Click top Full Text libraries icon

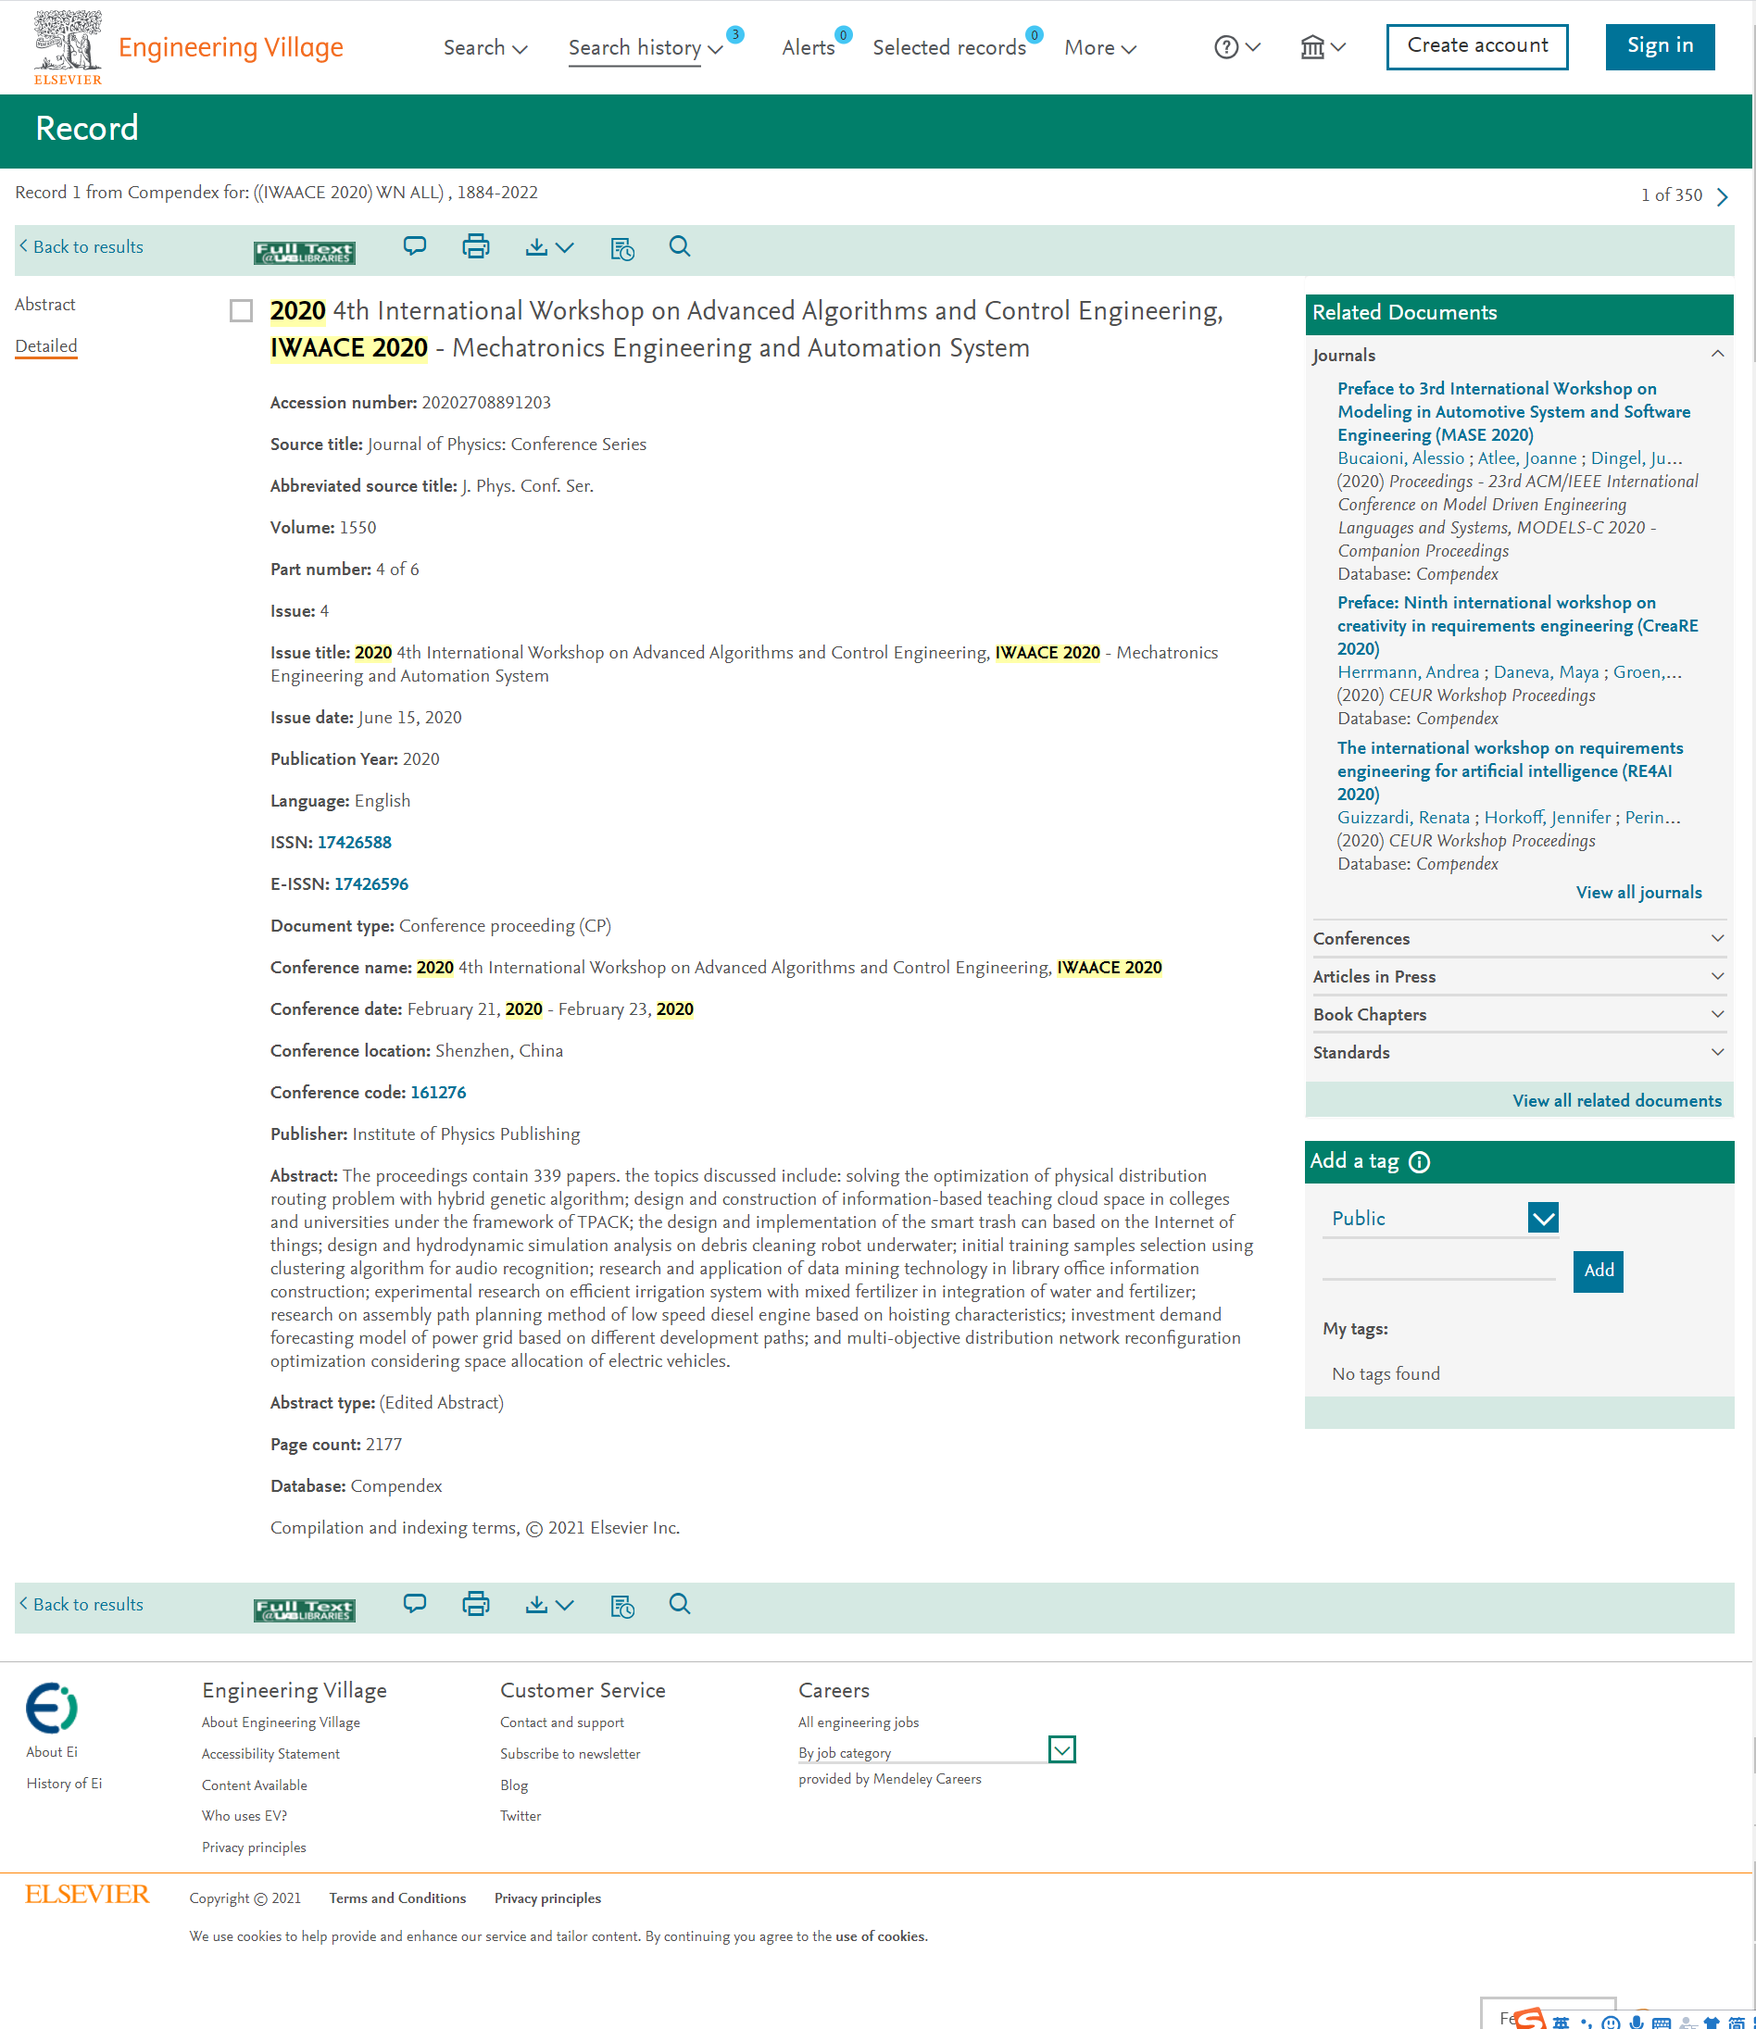pyautogui.click(x=304, y=252)
